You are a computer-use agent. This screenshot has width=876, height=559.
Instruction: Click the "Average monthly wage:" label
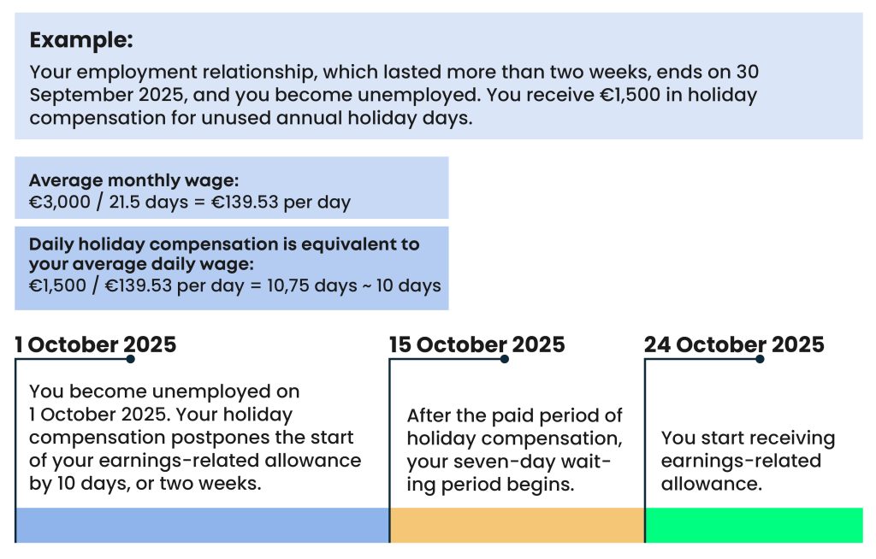click(133, 181)
